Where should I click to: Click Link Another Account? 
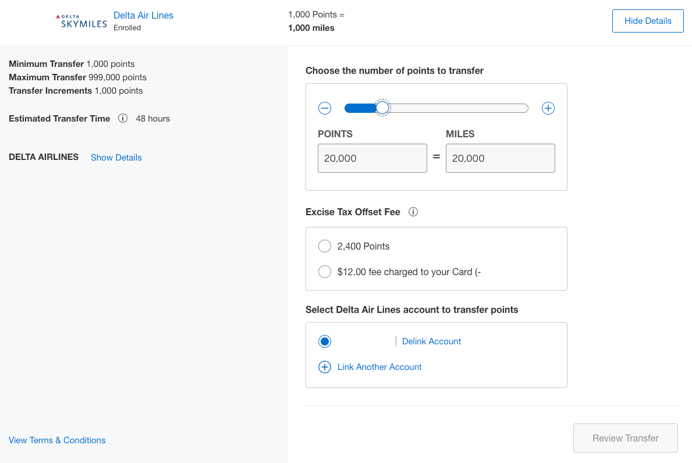coord(379,367)
